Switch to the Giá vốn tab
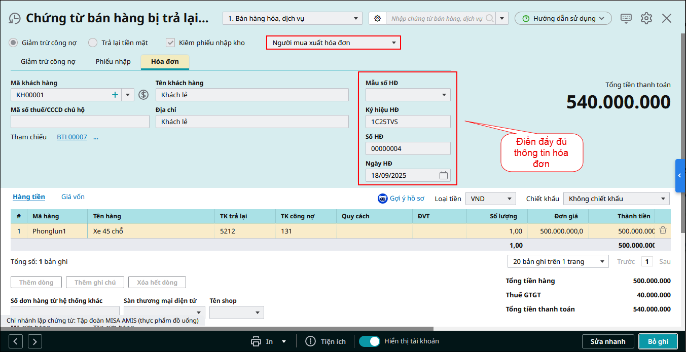 coord(73,197)
